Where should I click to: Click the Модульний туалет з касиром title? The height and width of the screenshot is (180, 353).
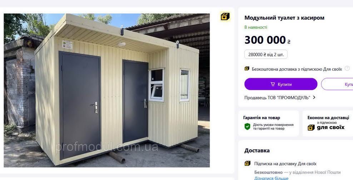(284, 18)
